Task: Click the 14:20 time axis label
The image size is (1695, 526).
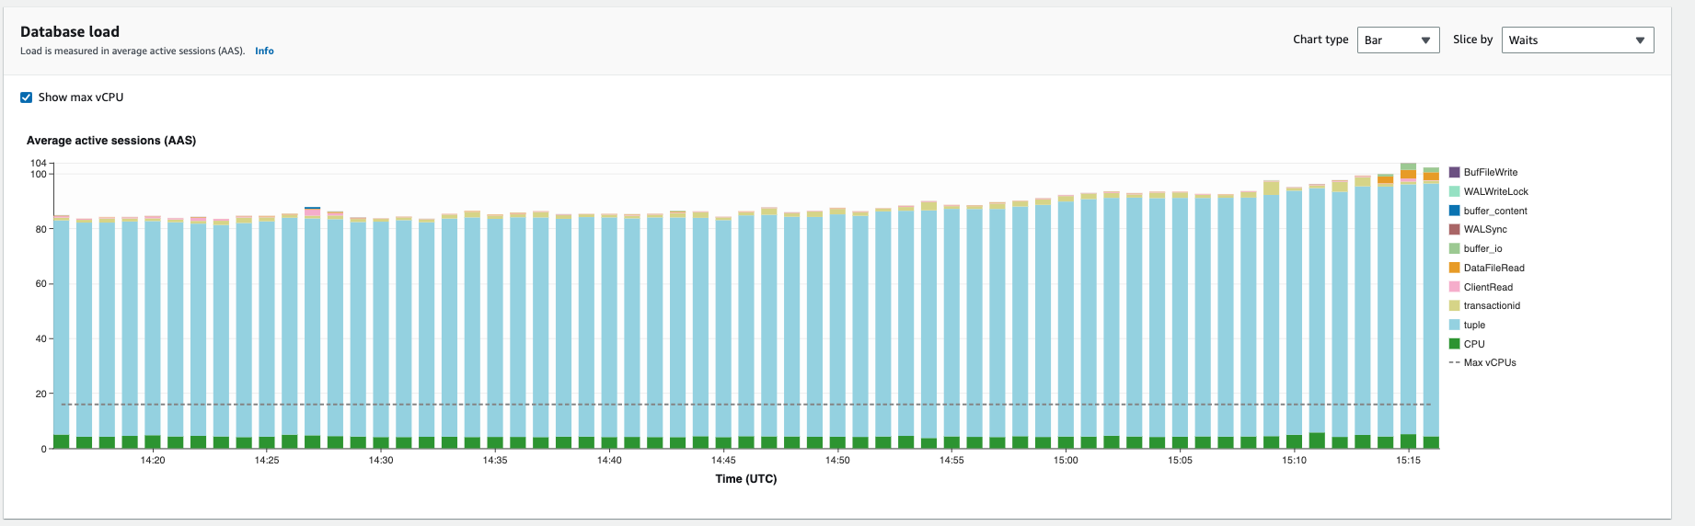Action: coord(153,460)
